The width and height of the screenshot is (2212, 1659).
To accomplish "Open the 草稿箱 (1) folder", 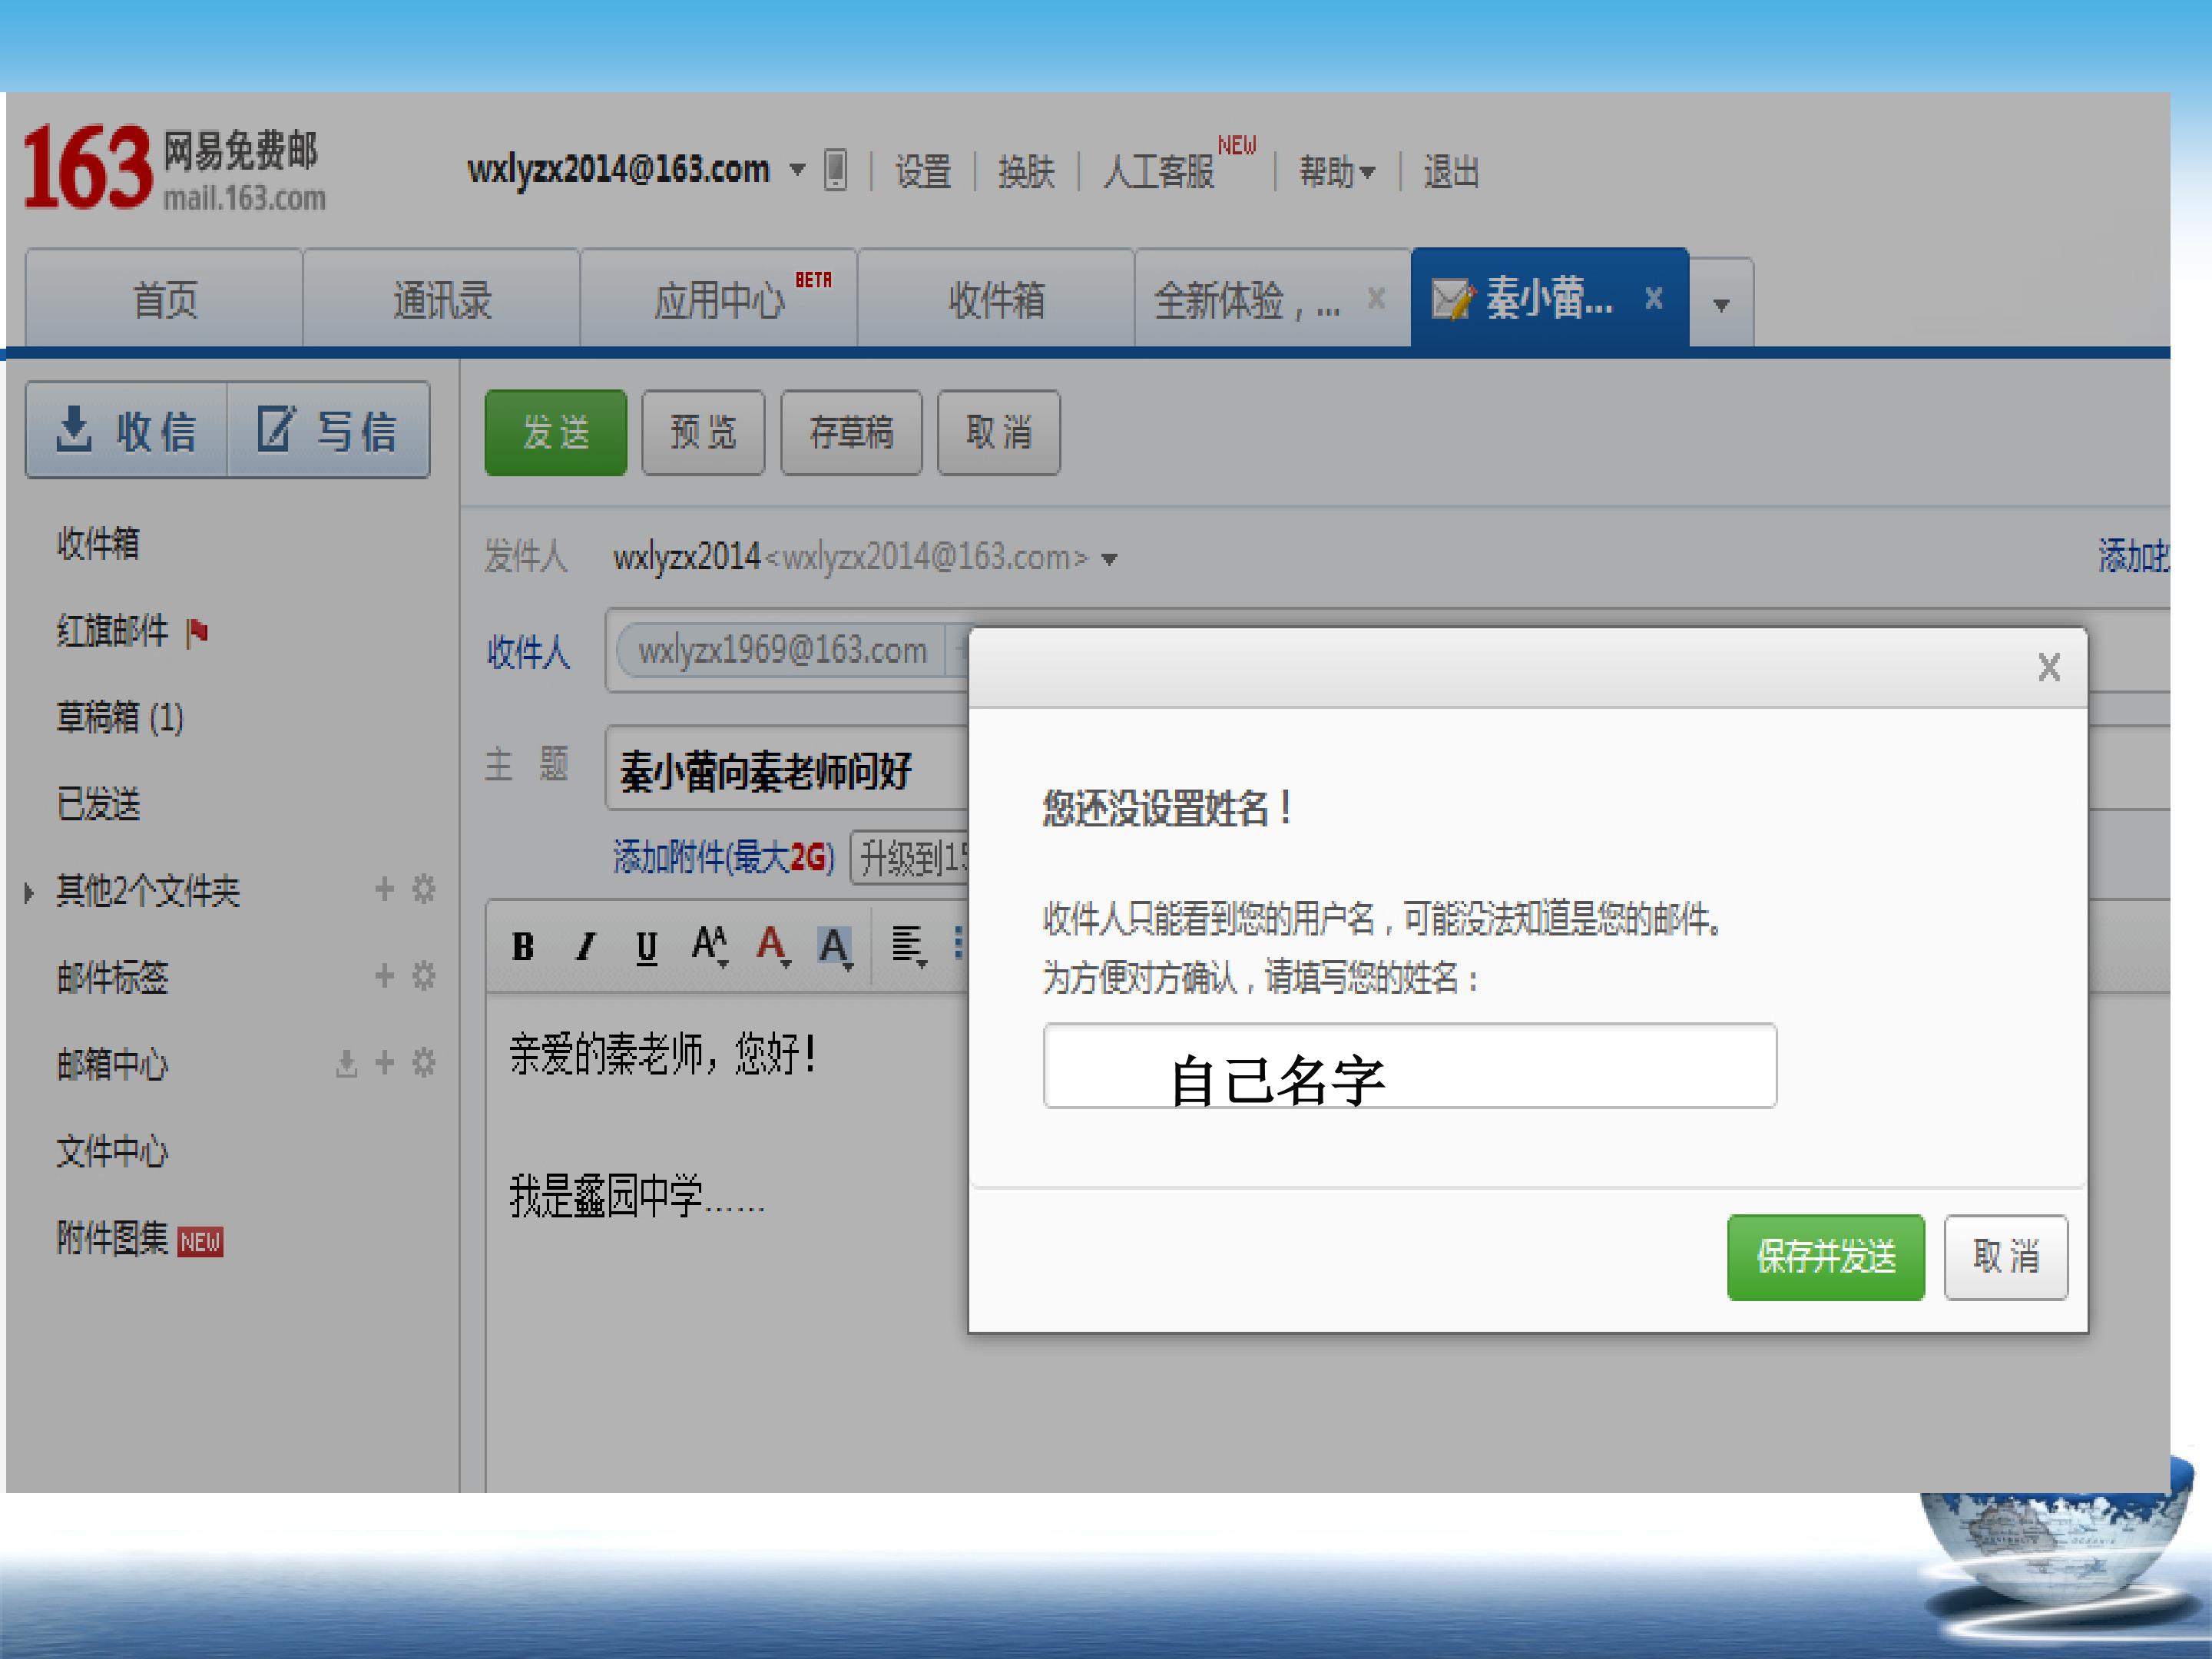I will (120, 718).
